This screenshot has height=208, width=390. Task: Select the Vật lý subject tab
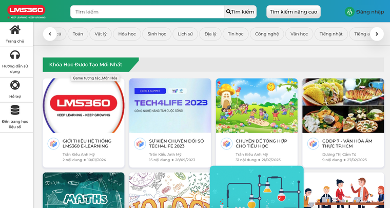pos(101,34)
